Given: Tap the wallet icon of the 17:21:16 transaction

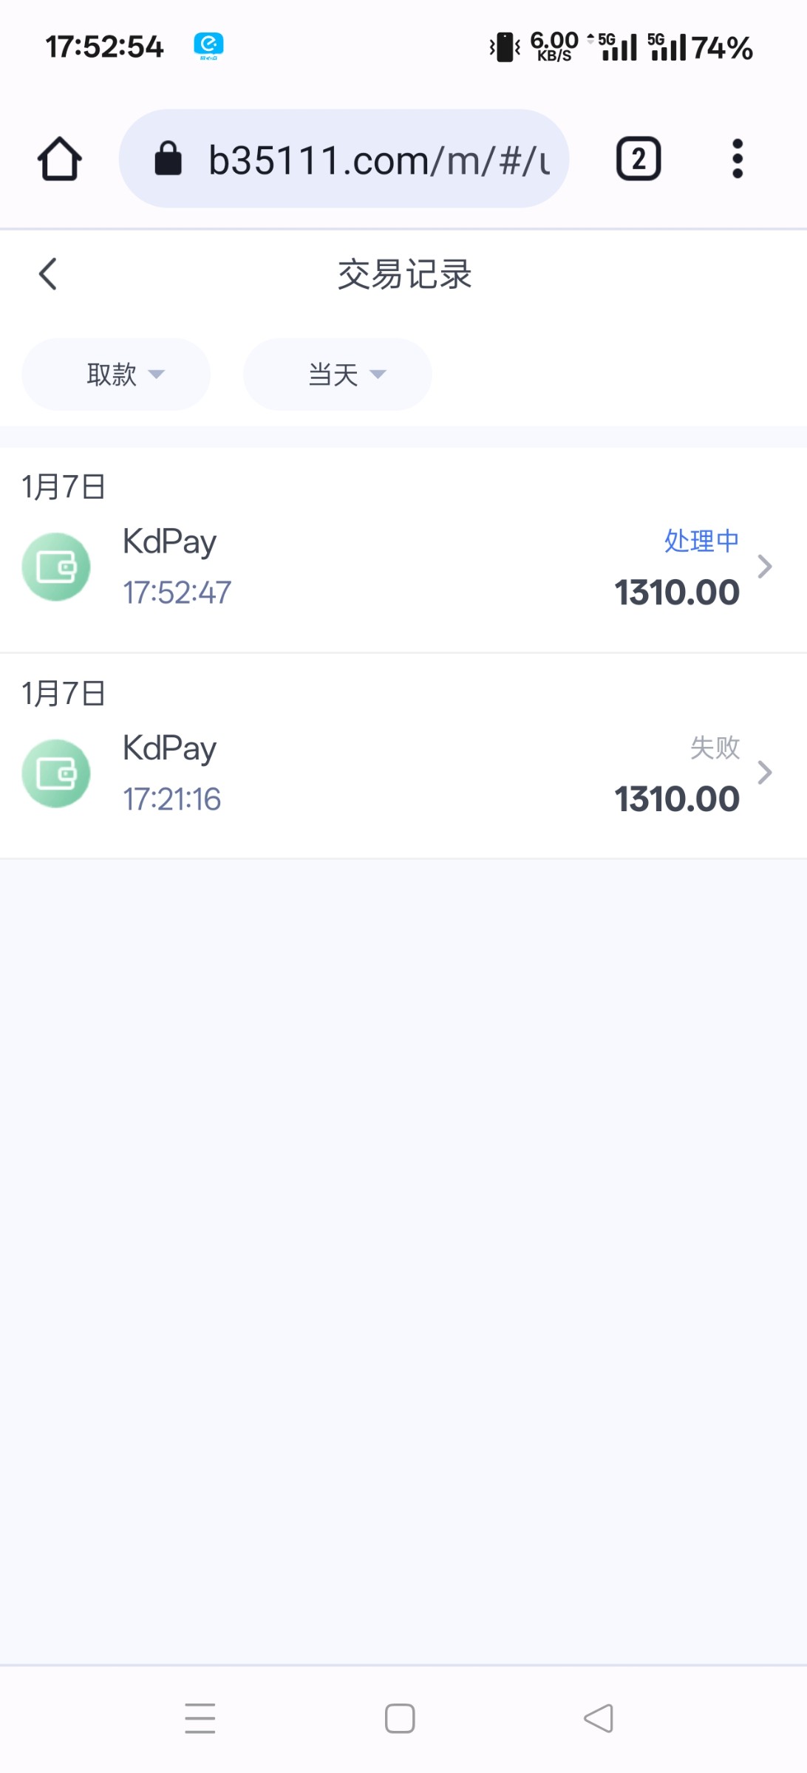Looking at the screenshot, I should tap(56, 773).
